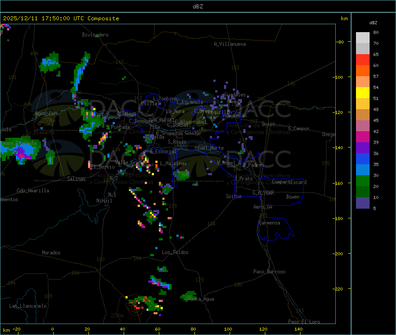The height and width of the screenshot is (335, 396).
Task: Click the 60 dBZ orange legend swatch
Action: click(363, 70)
